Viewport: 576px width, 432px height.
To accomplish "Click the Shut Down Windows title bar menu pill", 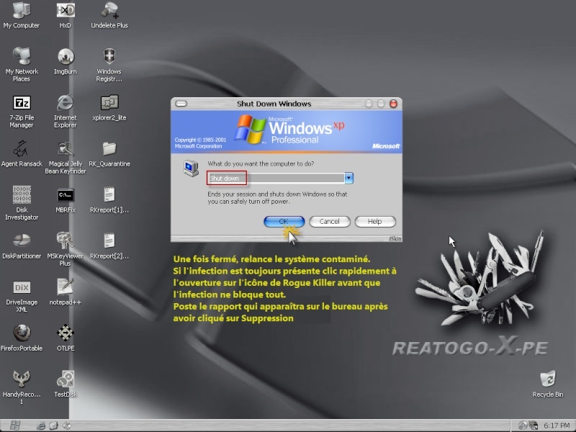I will (x=181, y=104).
